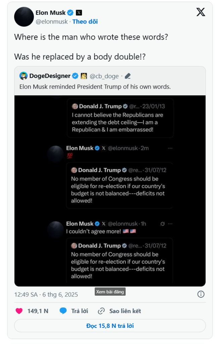
Task: Open the @elonmusk handle link
Action: [52, 21]
